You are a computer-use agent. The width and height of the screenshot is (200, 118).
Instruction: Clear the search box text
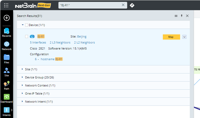(123, 5)
